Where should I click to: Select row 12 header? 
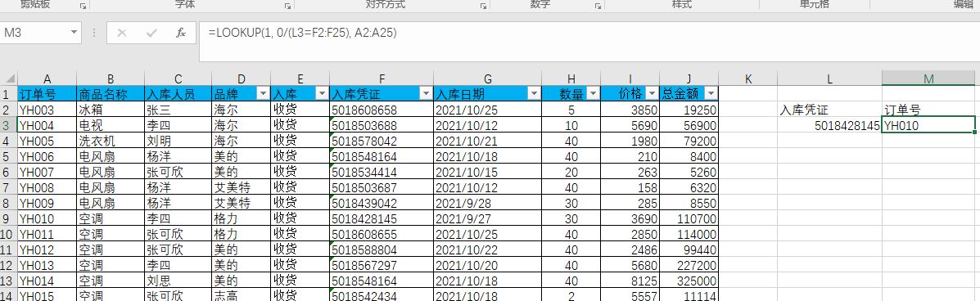(x=9, y=265)
